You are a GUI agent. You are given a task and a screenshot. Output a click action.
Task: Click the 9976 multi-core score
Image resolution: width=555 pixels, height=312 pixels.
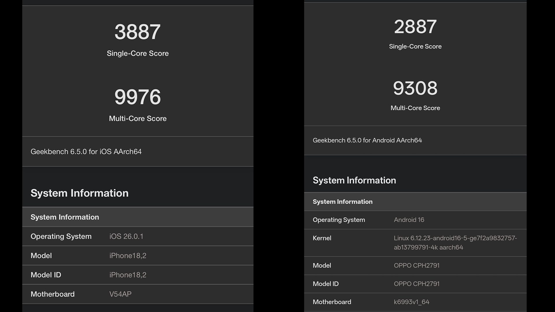point(138,97)
